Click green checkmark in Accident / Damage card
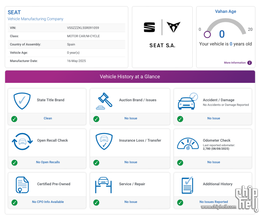This screenshot has height=216, width=262. point(180,119)
